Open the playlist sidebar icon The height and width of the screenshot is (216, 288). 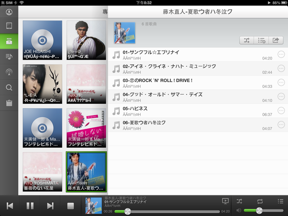point(9,57)
